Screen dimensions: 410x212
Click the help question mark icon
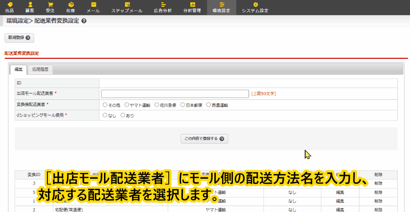[84, 21]
